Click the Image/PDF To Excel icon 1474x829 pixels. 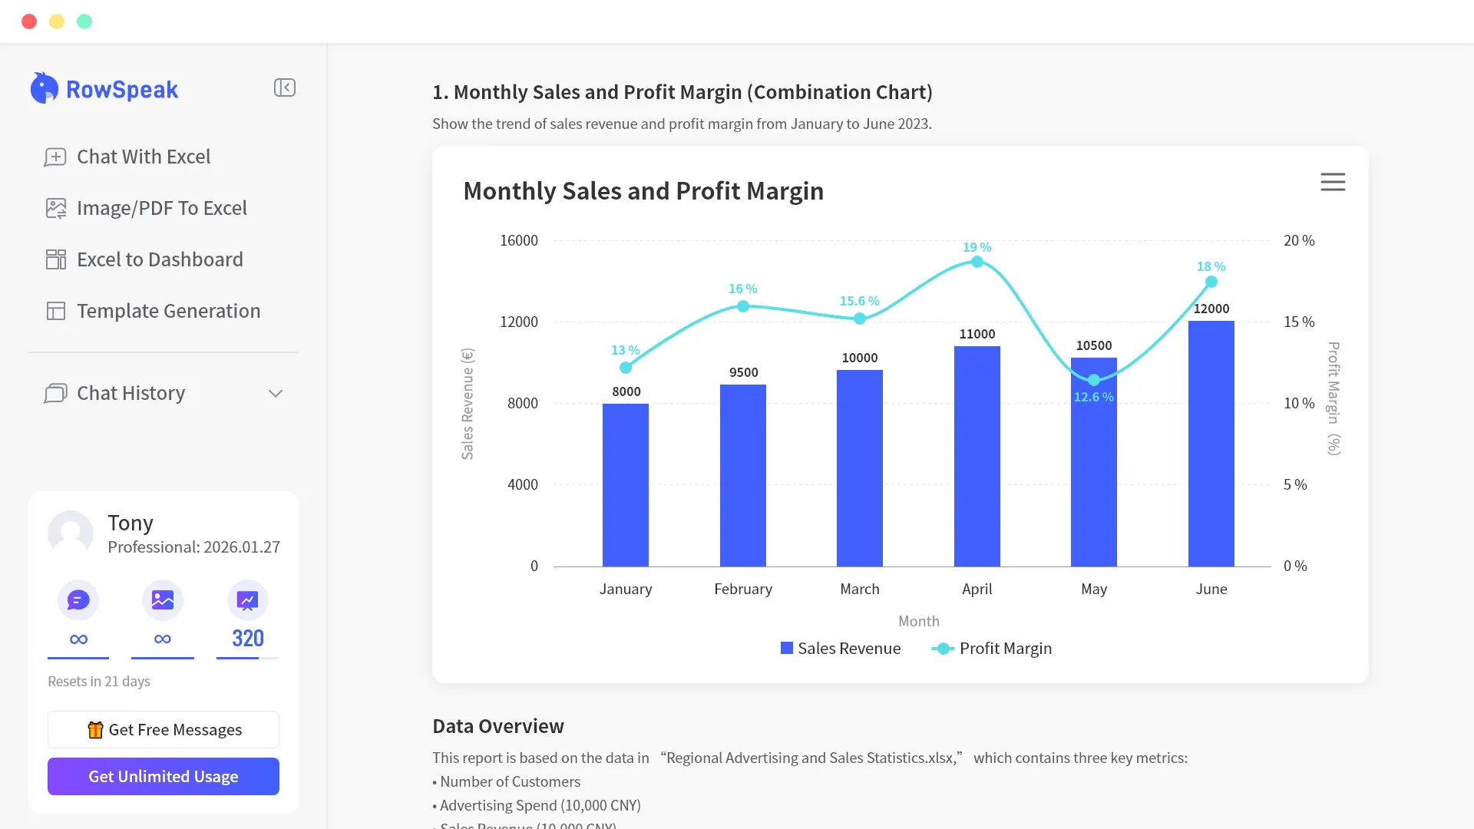click(55, 208)
